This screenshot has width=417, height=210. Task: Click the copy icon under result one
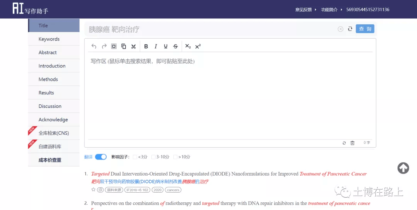click(100, 190)
